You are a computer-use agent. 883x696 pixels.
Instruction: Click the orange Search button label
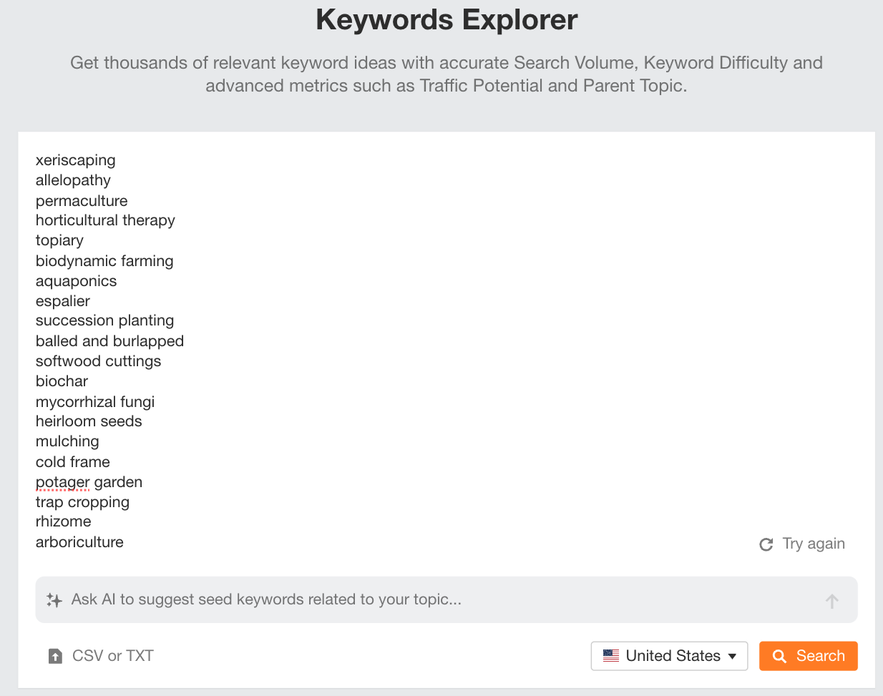point(820,656)
